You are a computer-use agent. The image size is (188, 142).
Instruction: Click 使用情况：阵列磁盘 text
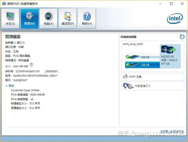(x=17, y=60)
